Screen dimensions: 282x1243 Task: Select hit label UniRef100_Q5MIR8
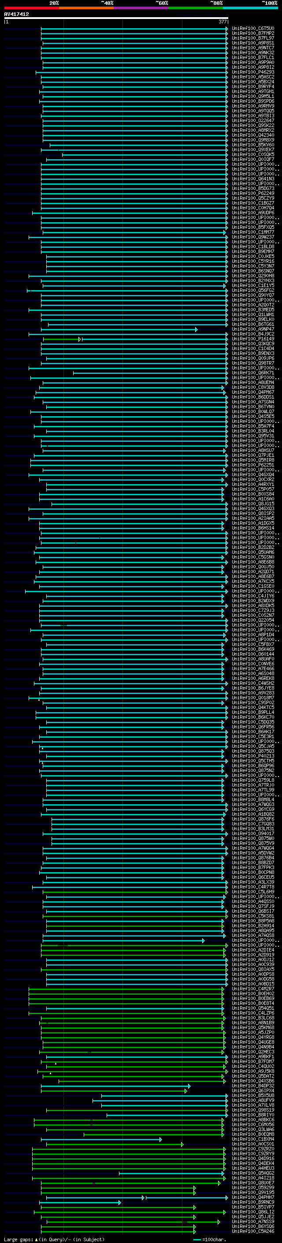pos(253,460)
